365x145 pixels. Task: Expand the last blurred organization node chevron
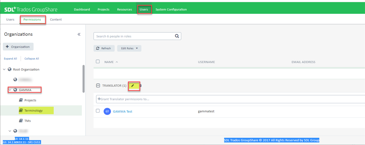10,131
